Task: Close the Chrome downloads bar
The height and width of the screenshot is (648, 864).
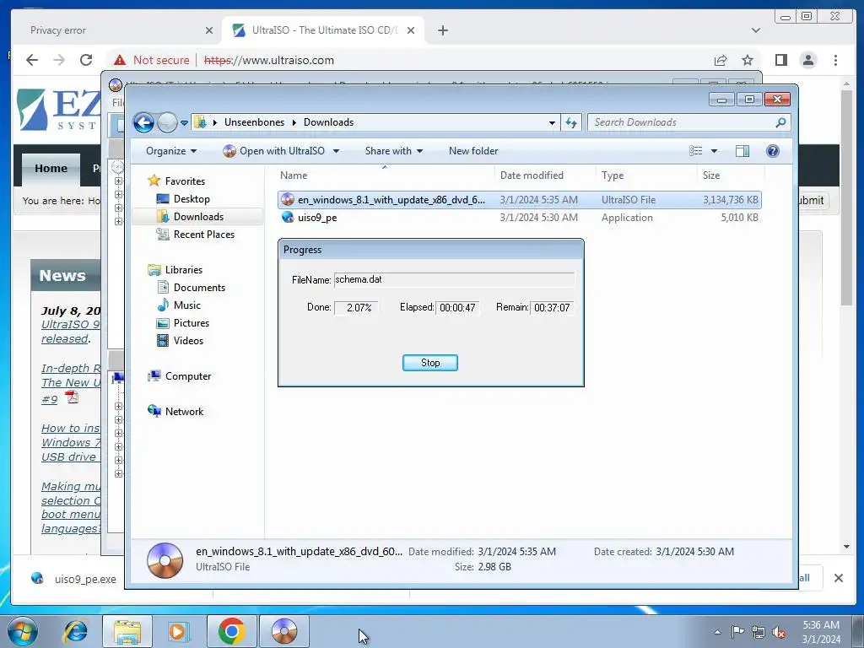Action: tap(838, 578)
